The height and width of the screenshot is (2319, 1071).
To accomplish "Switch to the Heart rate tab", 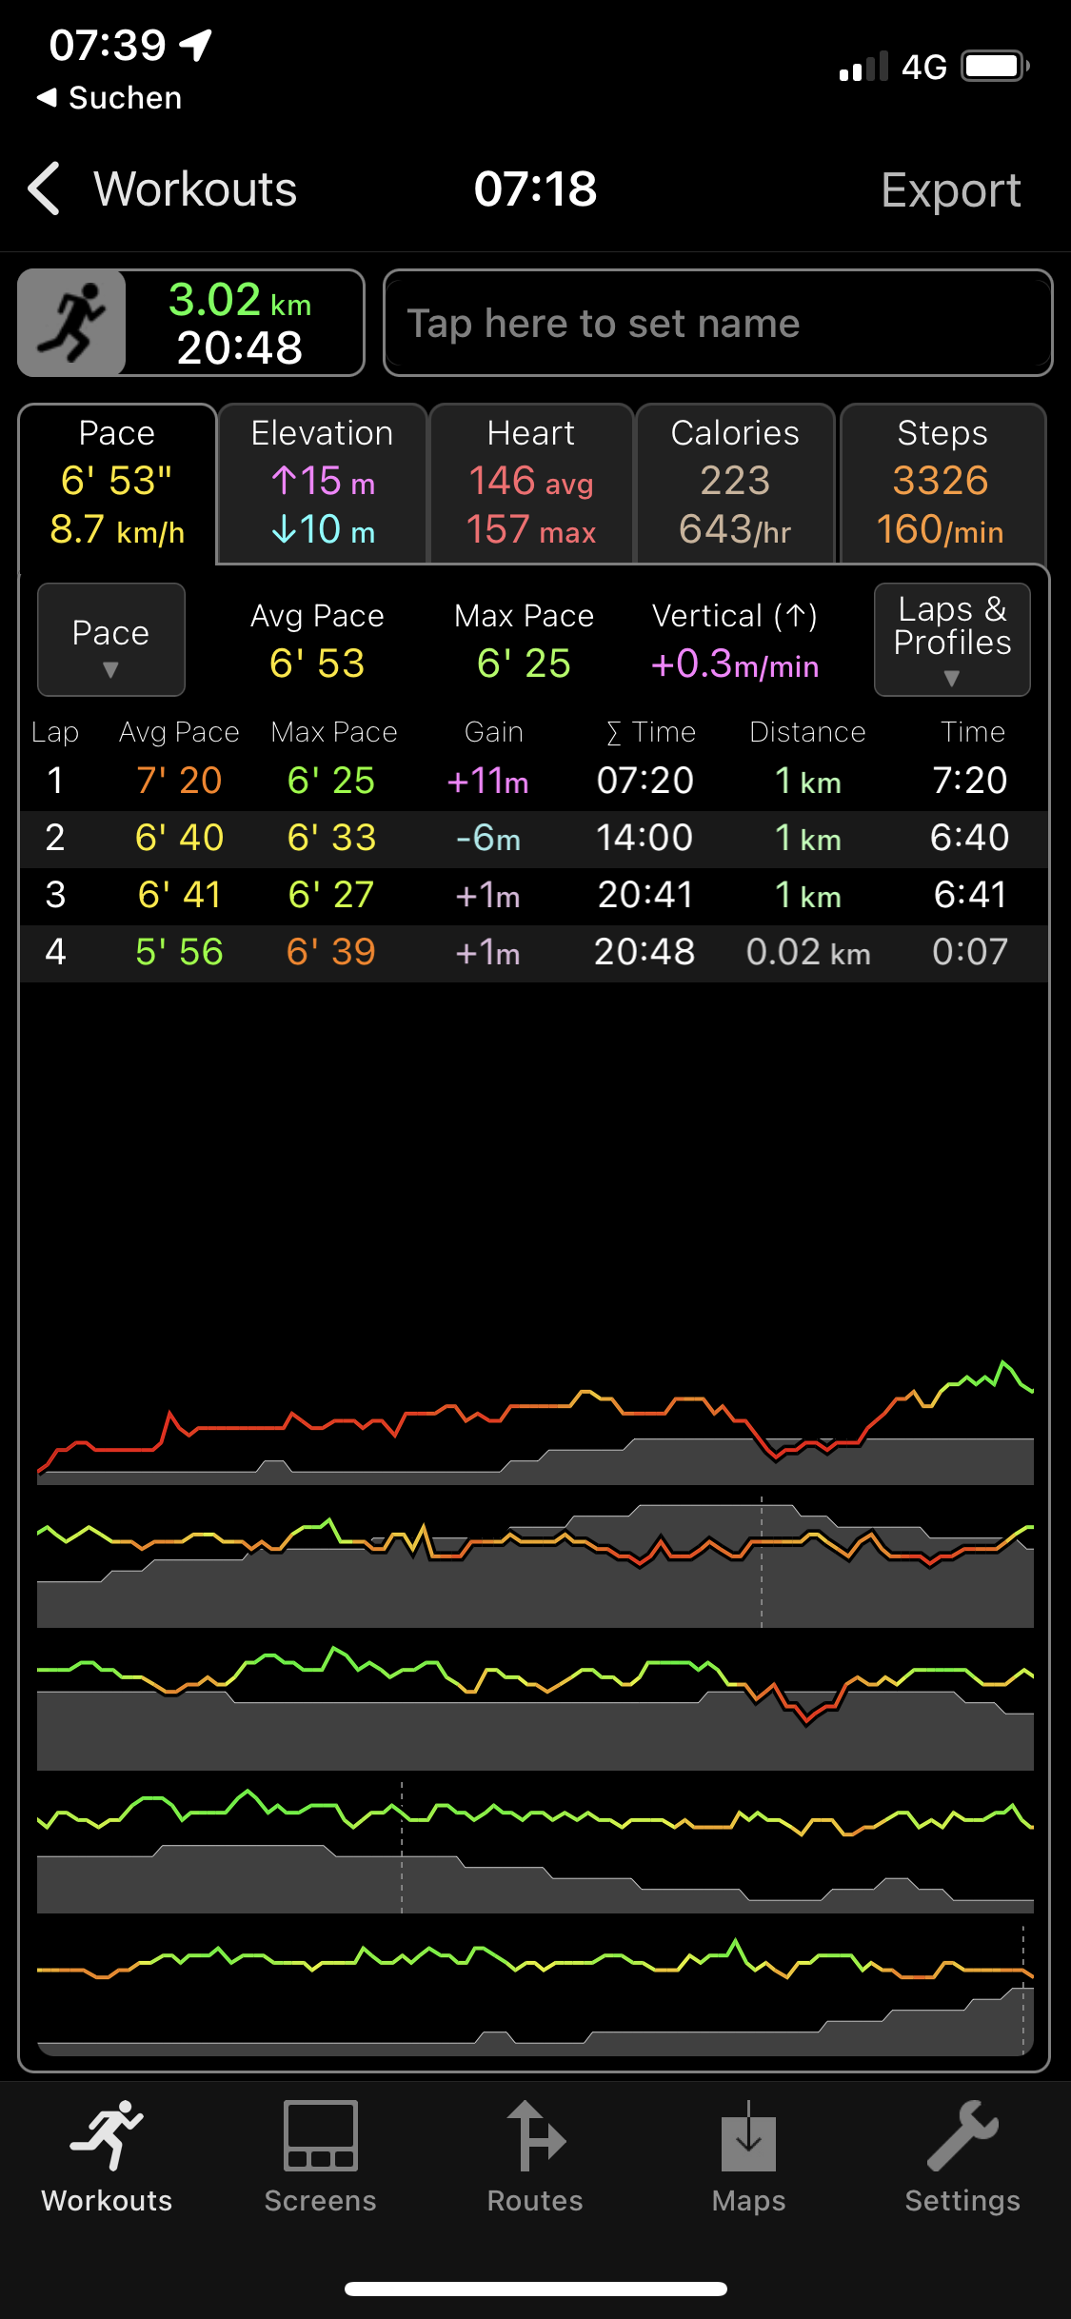I will [531, 483].
